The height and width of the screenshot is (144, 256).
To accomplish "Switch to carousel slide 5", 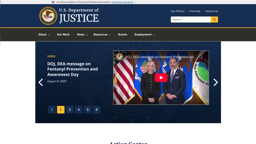I will [x=88, y=110].
